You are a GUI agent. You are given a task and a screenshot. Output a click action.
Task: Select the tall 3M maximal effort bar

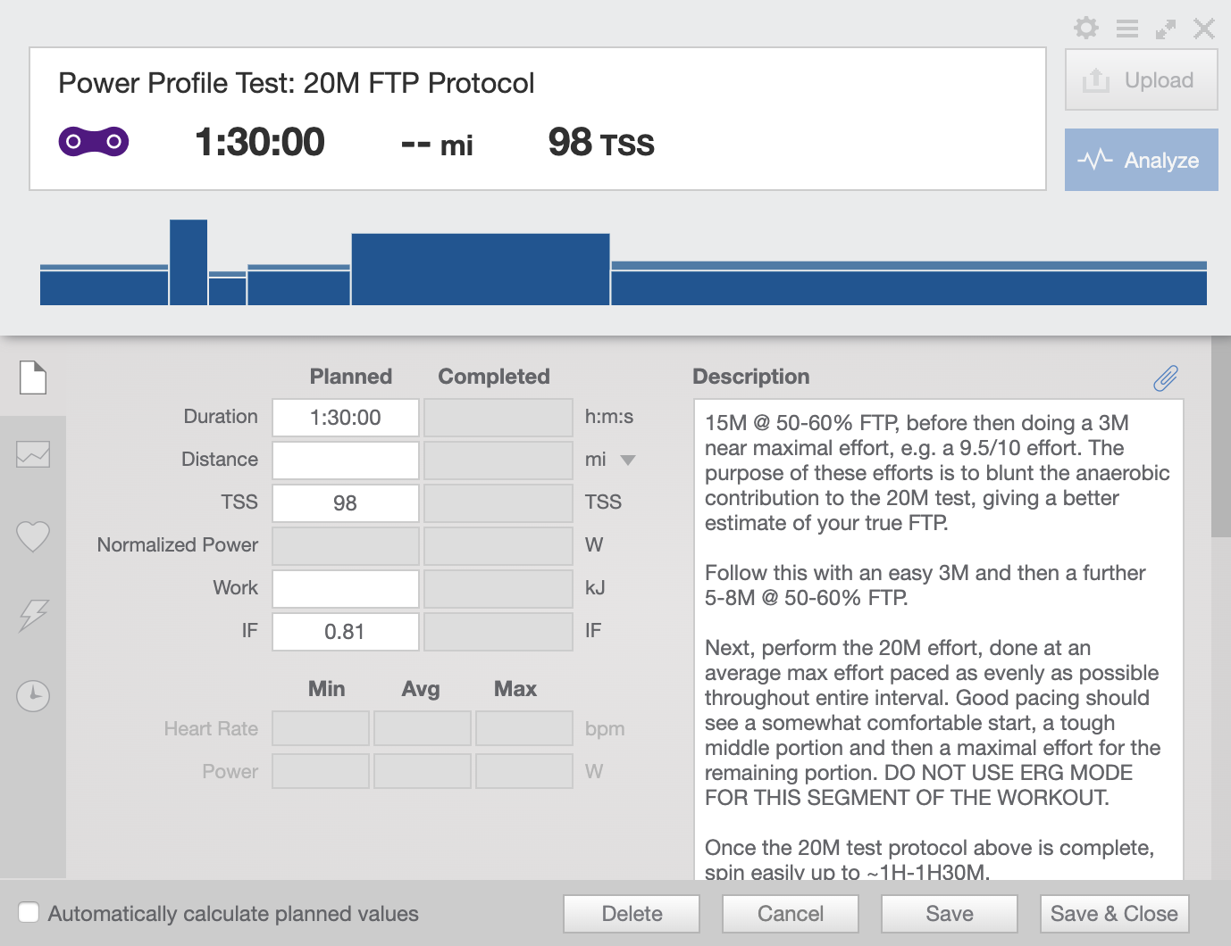tap(188, 262)
